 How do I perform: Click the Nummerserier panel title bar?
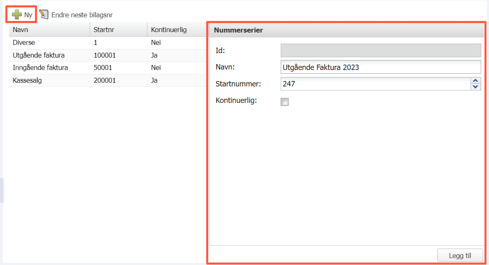(x=346, y=30)
